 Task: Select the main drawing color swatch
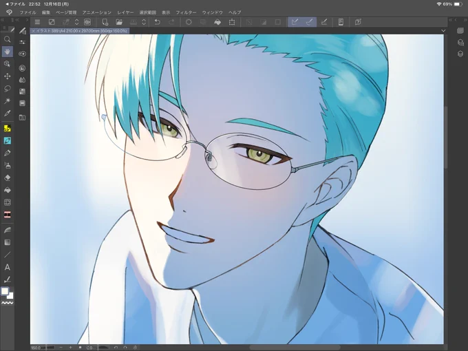tap(5, 291)
